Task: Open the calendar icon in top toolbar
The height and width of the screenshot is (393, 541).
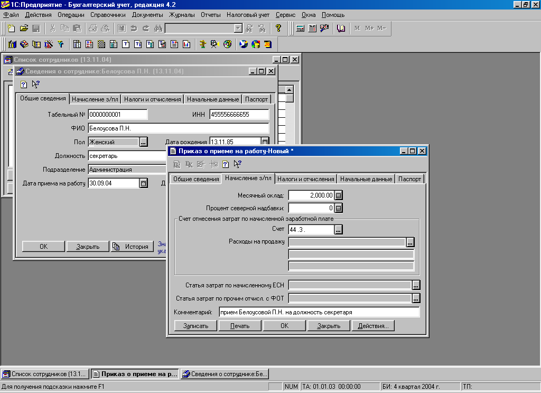Action: (312, 29)
